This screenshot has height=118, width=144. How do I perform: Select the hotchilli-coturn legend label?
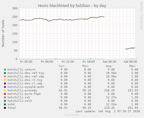[21, 70]
